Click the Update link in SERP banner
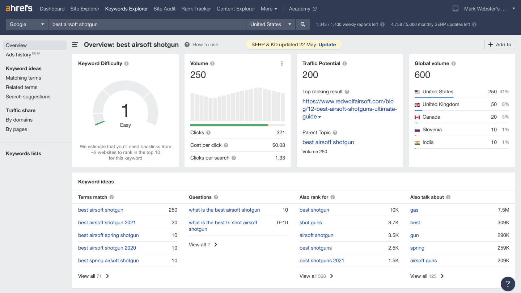The height and width of the screenshot is (293, 521). (x=327, y=44)
